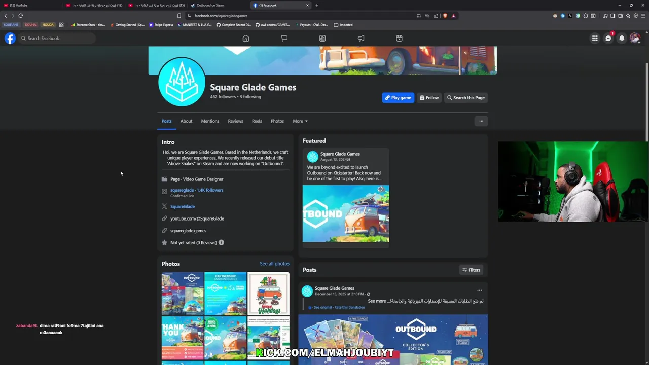Open the Imported bookmarks folder
The width and height of the screenshot is (649, 365).
point(343,25)
